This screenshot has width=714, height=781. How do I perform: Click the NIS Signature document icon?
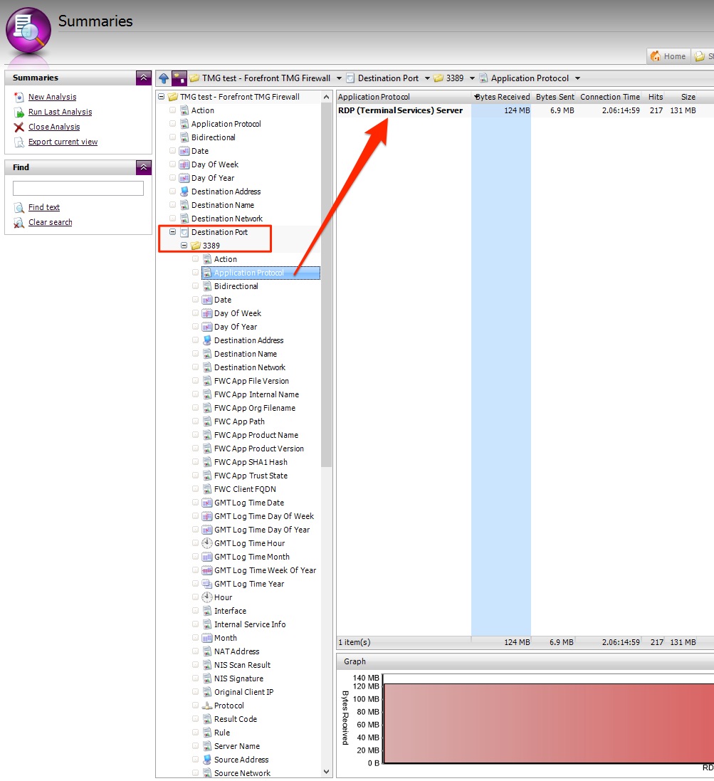(207, 678)
